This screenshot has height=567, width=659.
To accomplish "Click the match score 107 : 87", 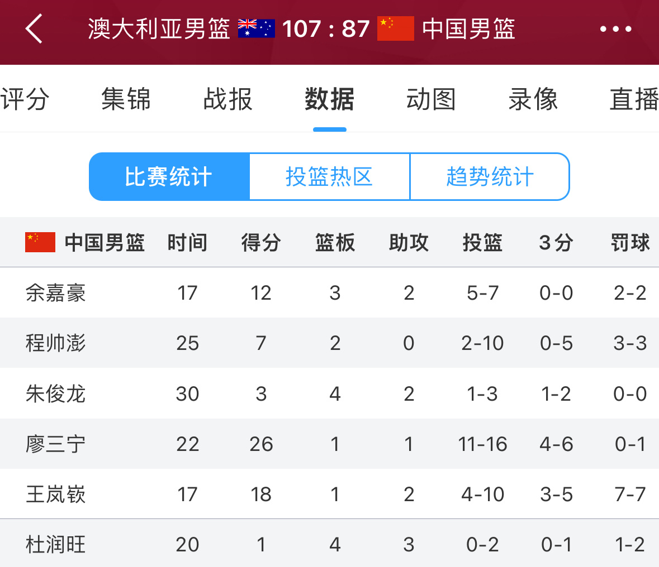I will coord(325,30).
